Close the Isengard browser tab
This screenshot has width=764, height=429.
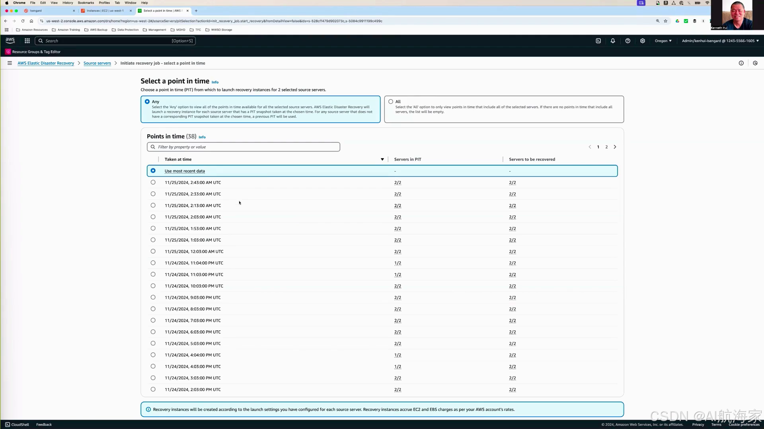tap(74, 11)
